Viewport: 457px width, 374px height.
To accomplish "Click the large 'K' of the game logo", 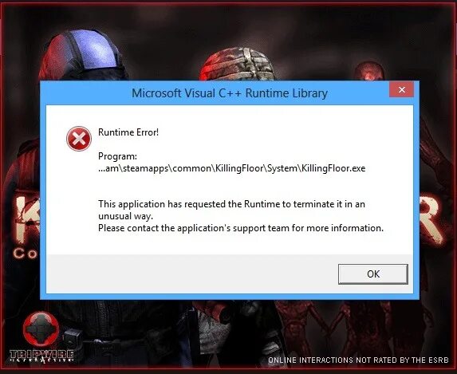I will pos(28,220).
